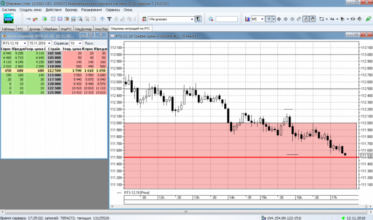373x220 pixels.
Task: Click the hide objects crossed-eye icon
Action: (x=353, y=19)
